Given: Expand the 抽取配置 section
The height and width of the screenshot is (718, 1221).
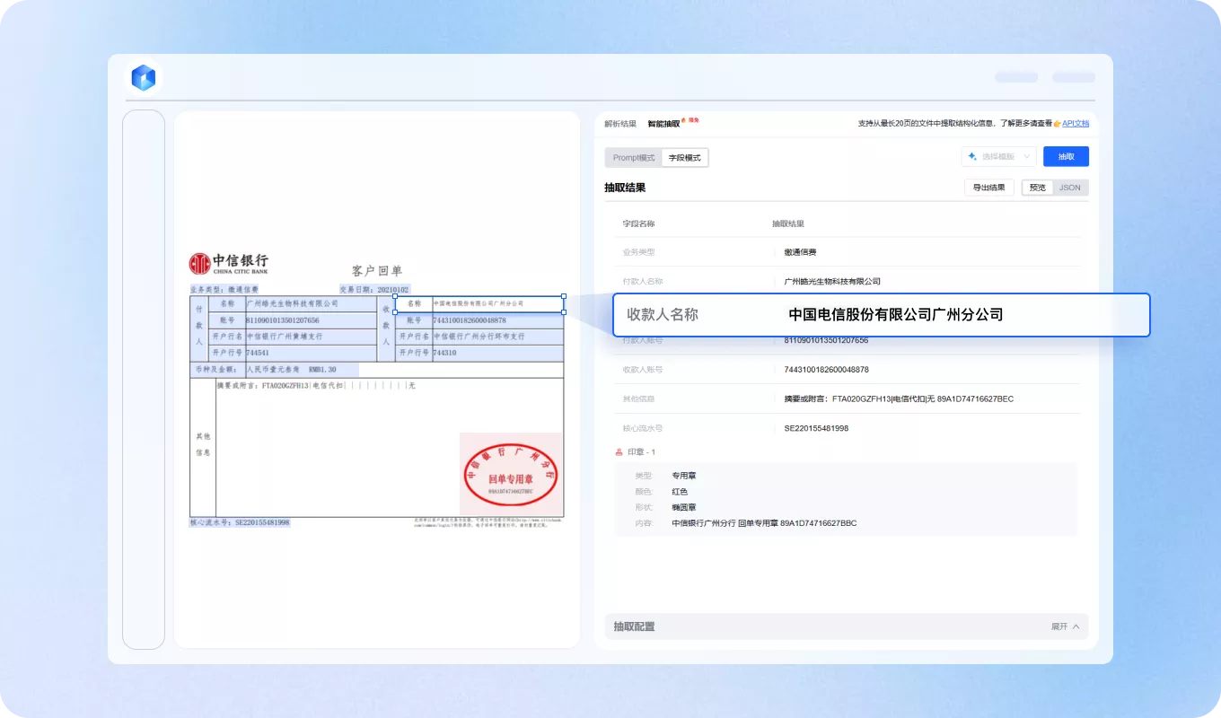Looking at the screenshot, I should pyautogui.click(x=1065, y=626).
